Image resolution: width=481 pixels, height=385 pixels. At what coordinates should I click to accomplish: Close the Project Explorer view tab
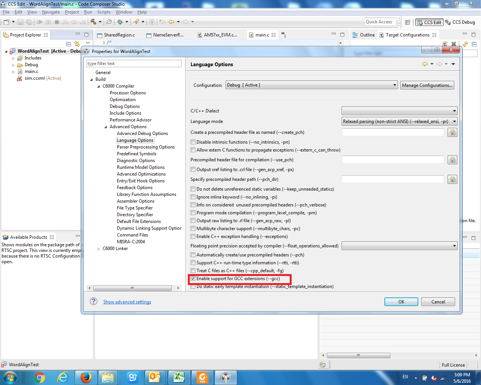click(46, 35)
